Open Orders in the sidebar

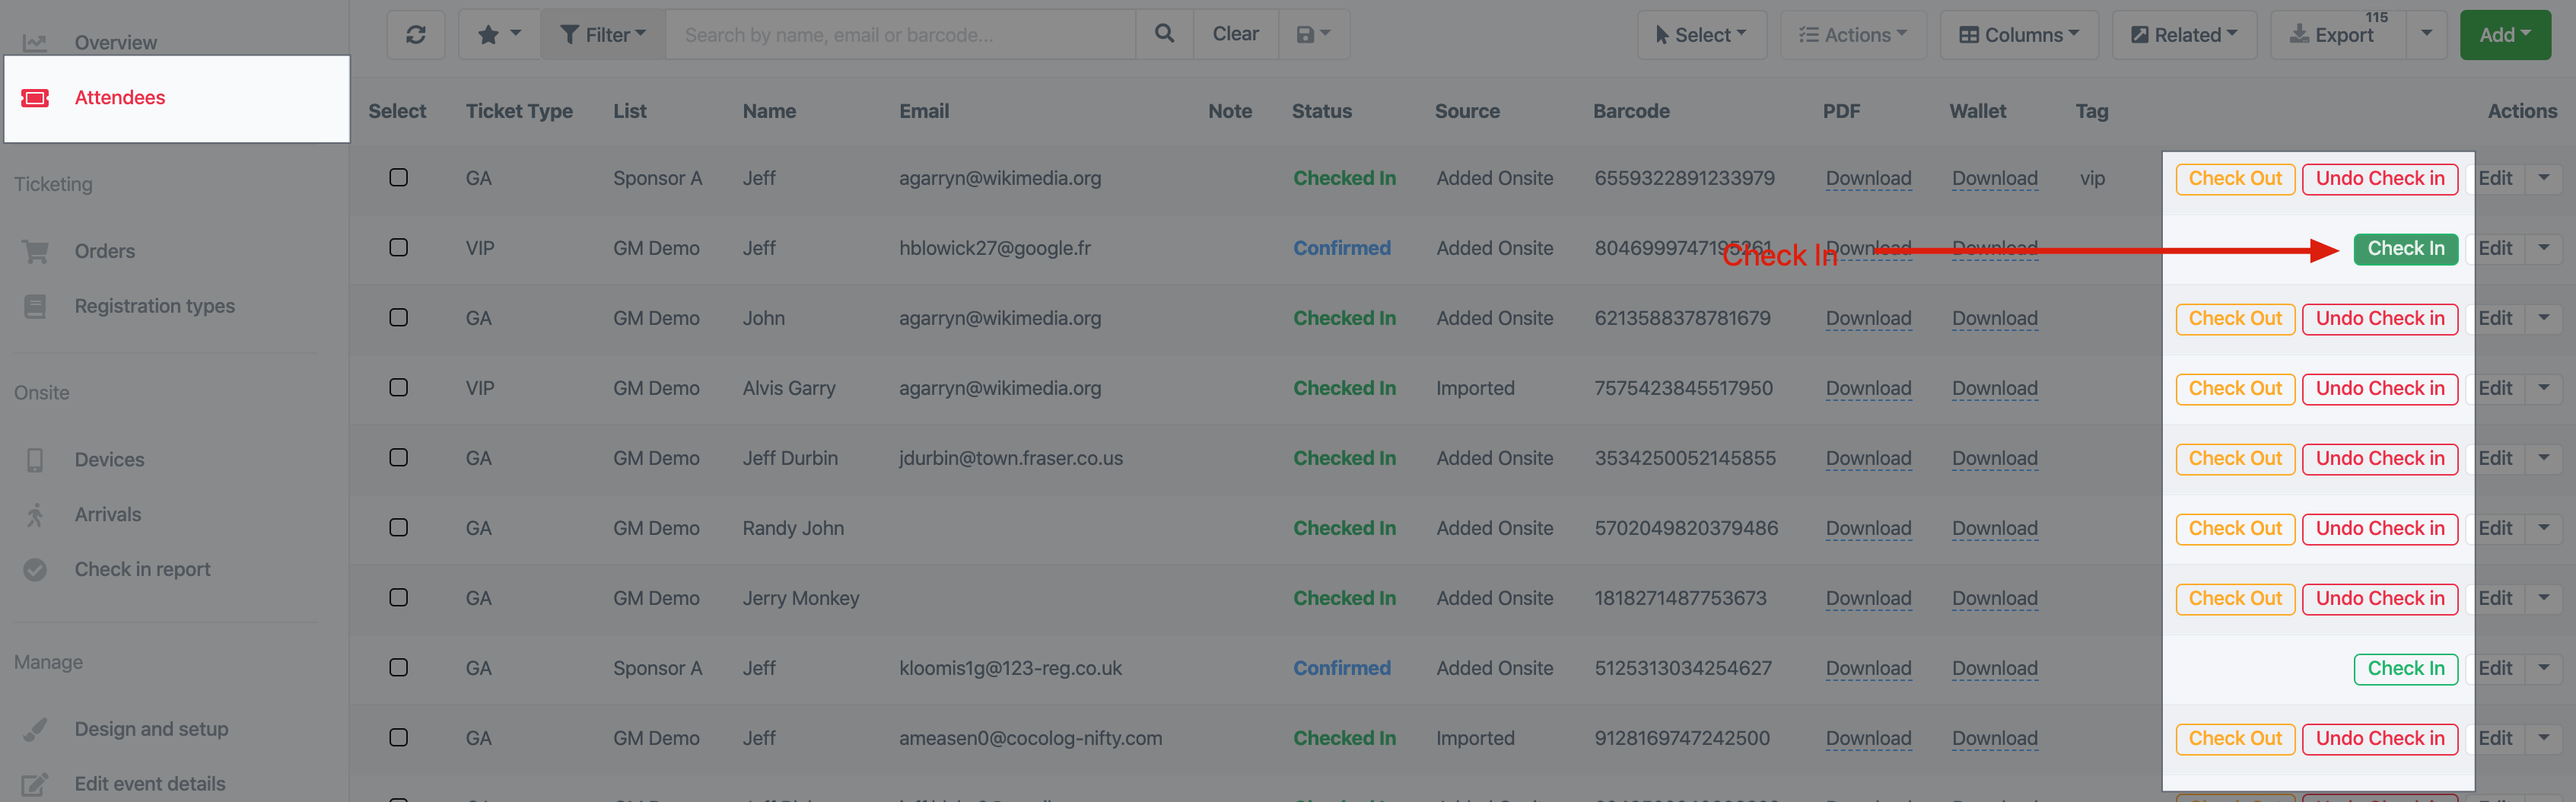pos(104,251)
